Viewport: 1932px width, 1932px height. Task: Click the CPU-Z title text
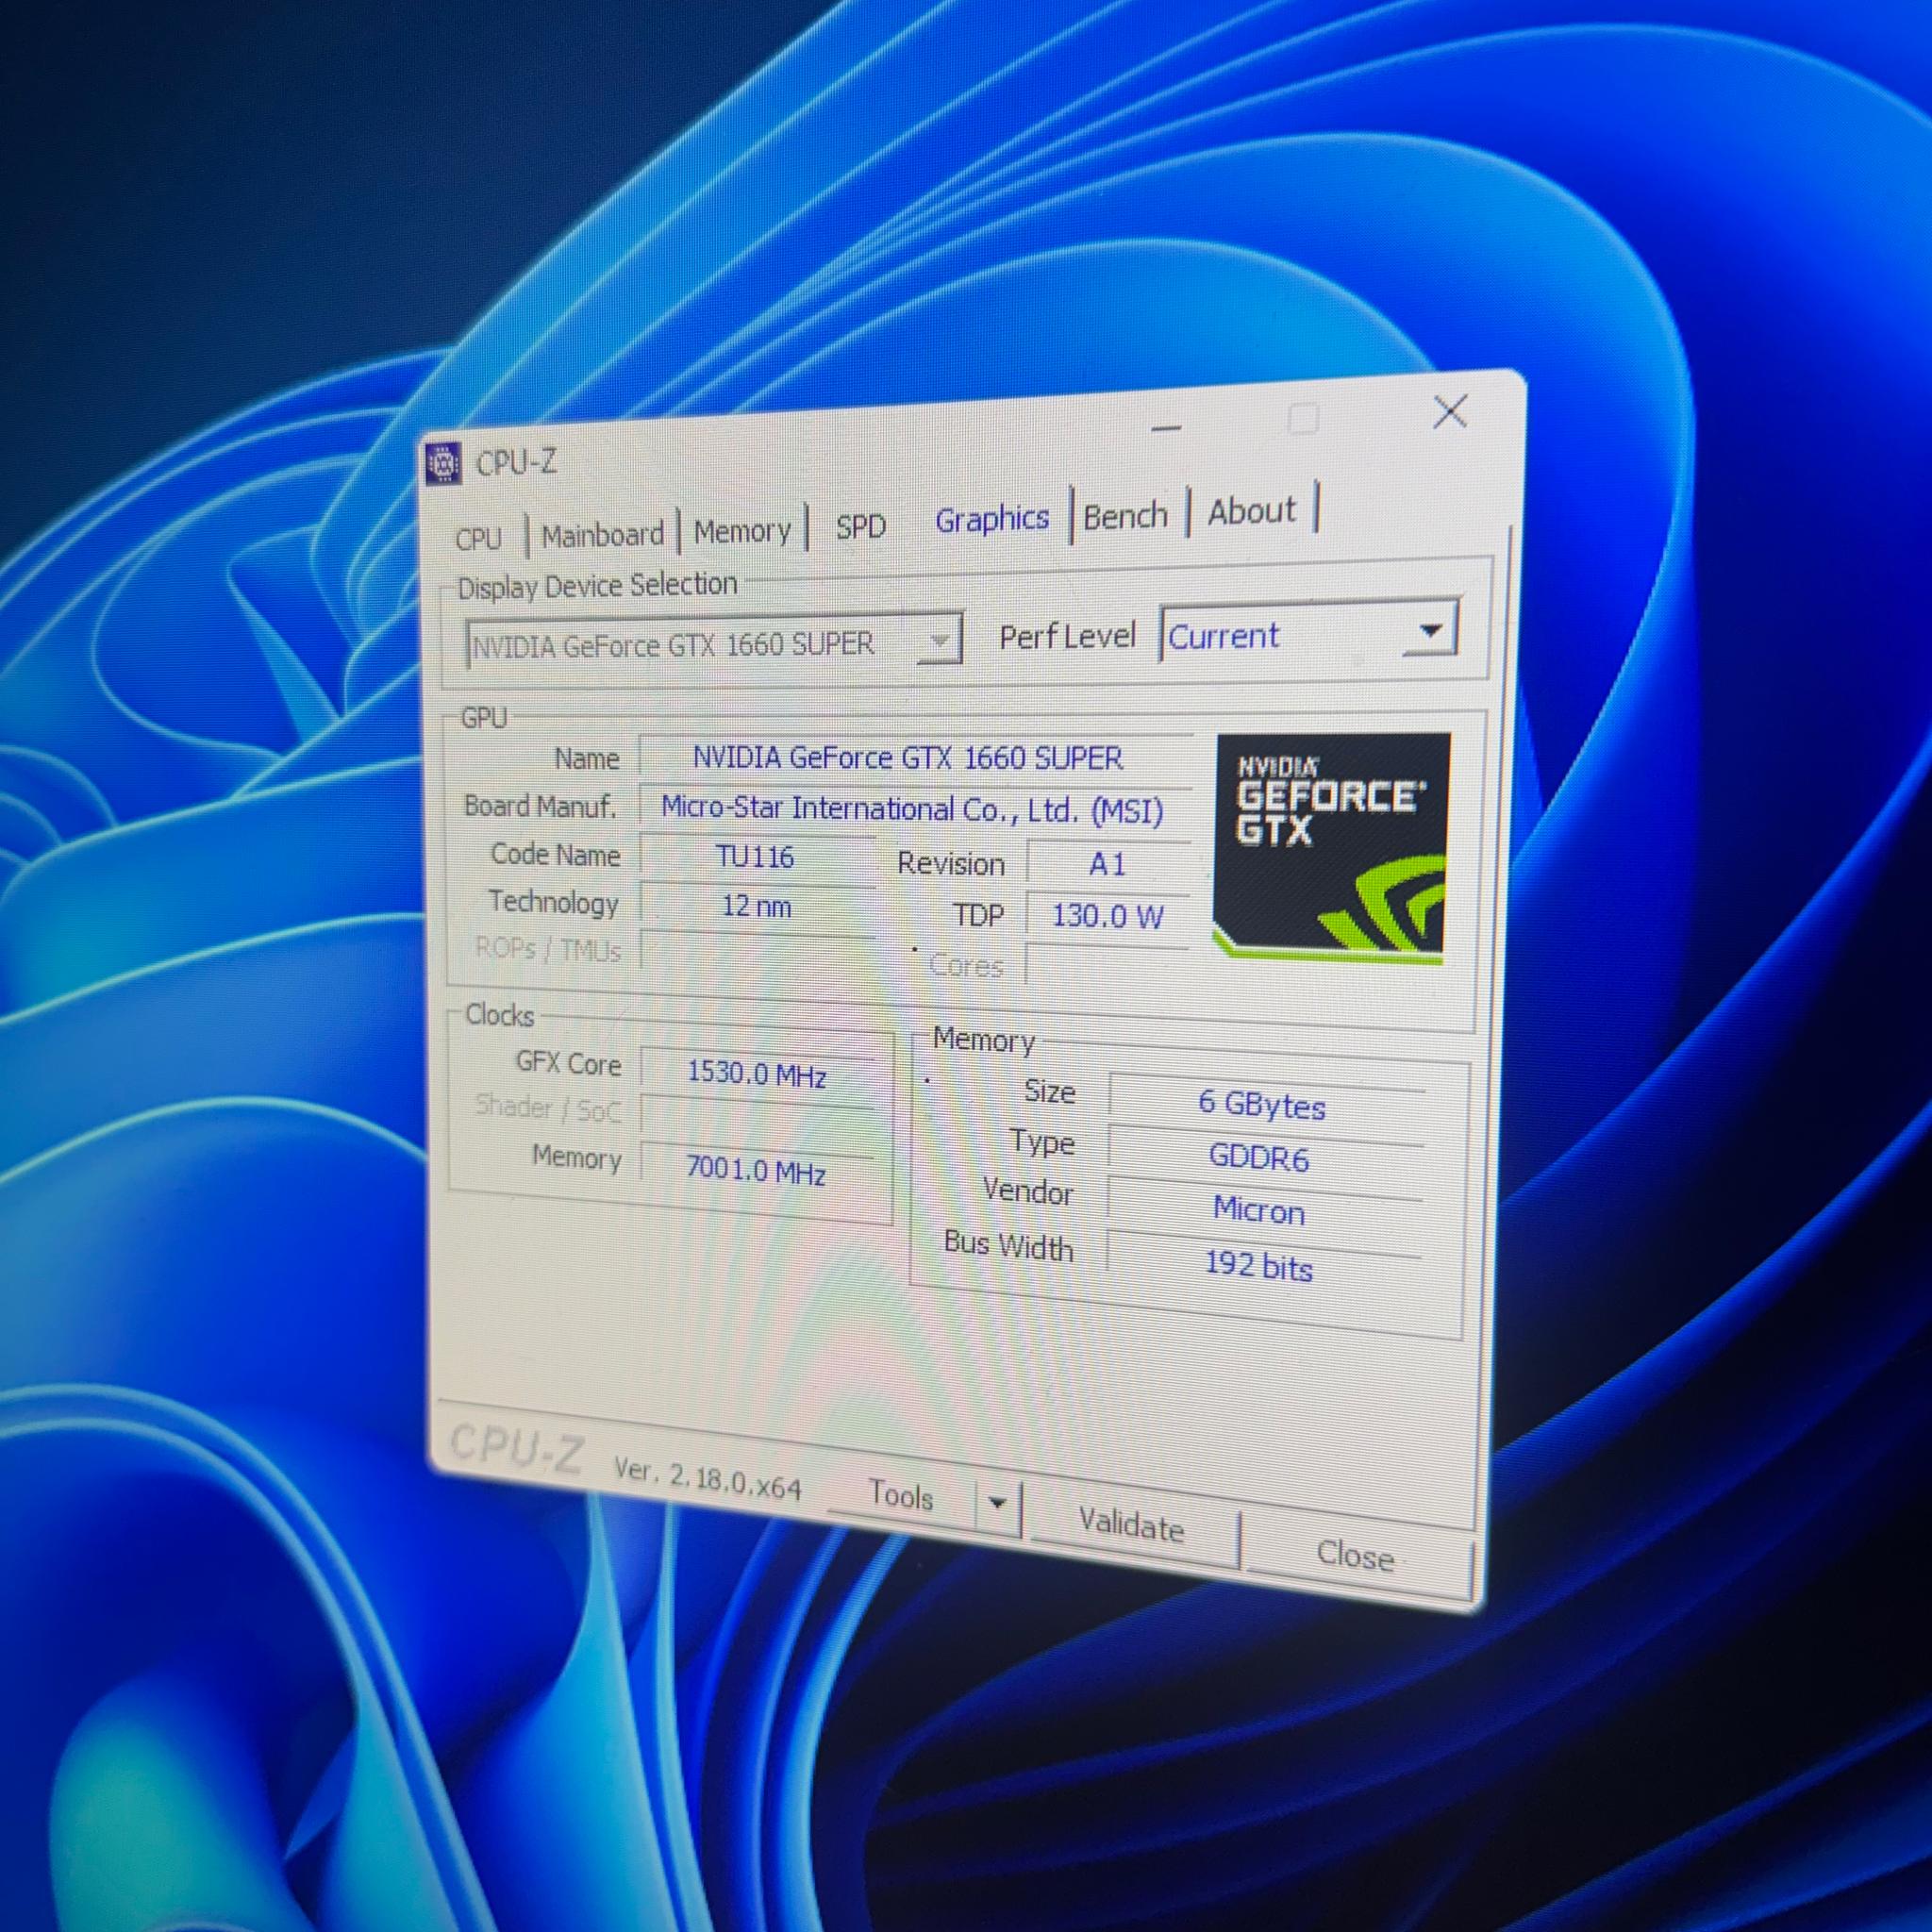tap(516, 462)
